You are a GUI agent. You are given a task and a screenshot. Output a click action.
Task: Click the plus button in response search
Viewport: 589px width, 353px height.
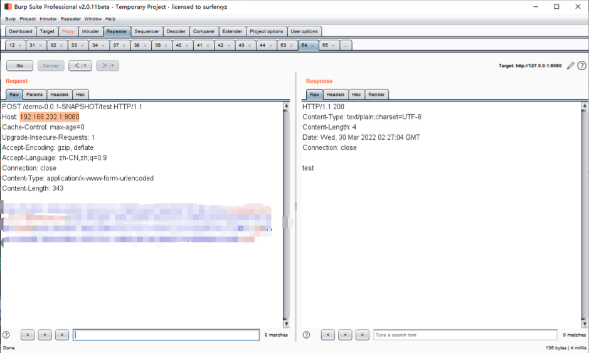coord(345,335)
